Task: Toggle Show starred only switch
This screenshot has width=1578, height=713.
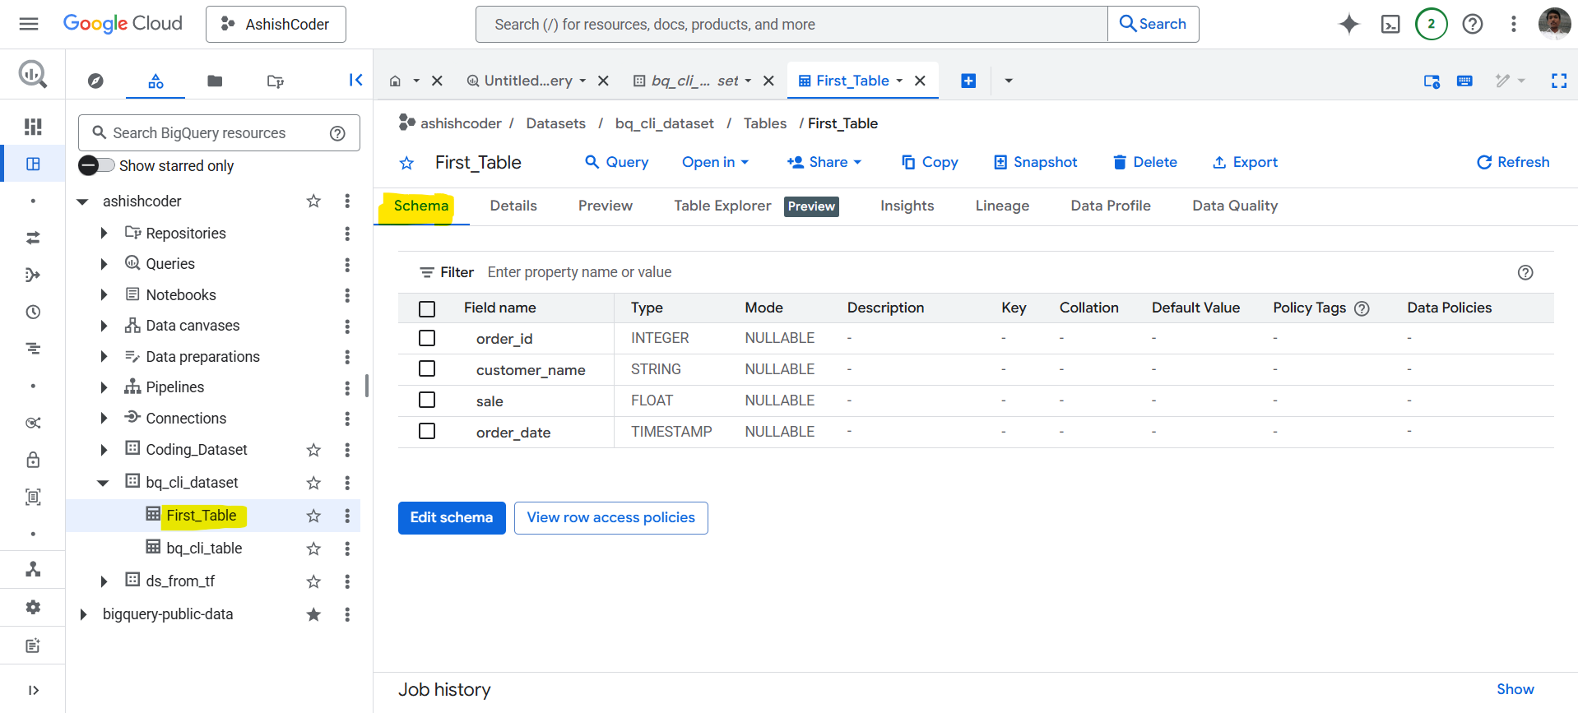Action: coord(96,165)
